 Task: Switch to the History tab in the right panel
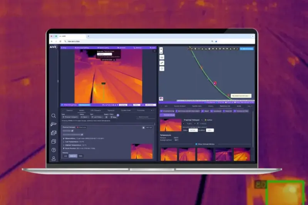click(x=211, y=106)
